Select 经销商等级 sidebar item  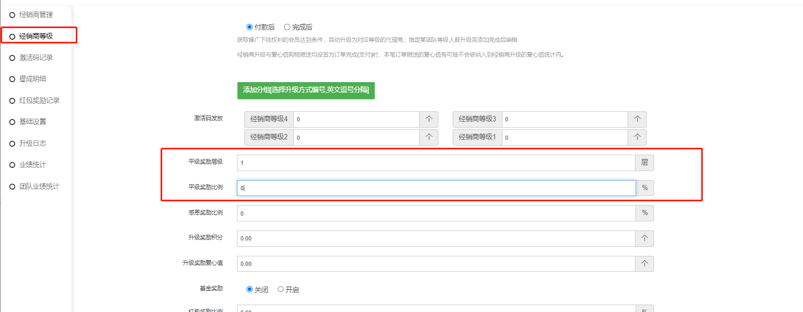pos(36,37)
